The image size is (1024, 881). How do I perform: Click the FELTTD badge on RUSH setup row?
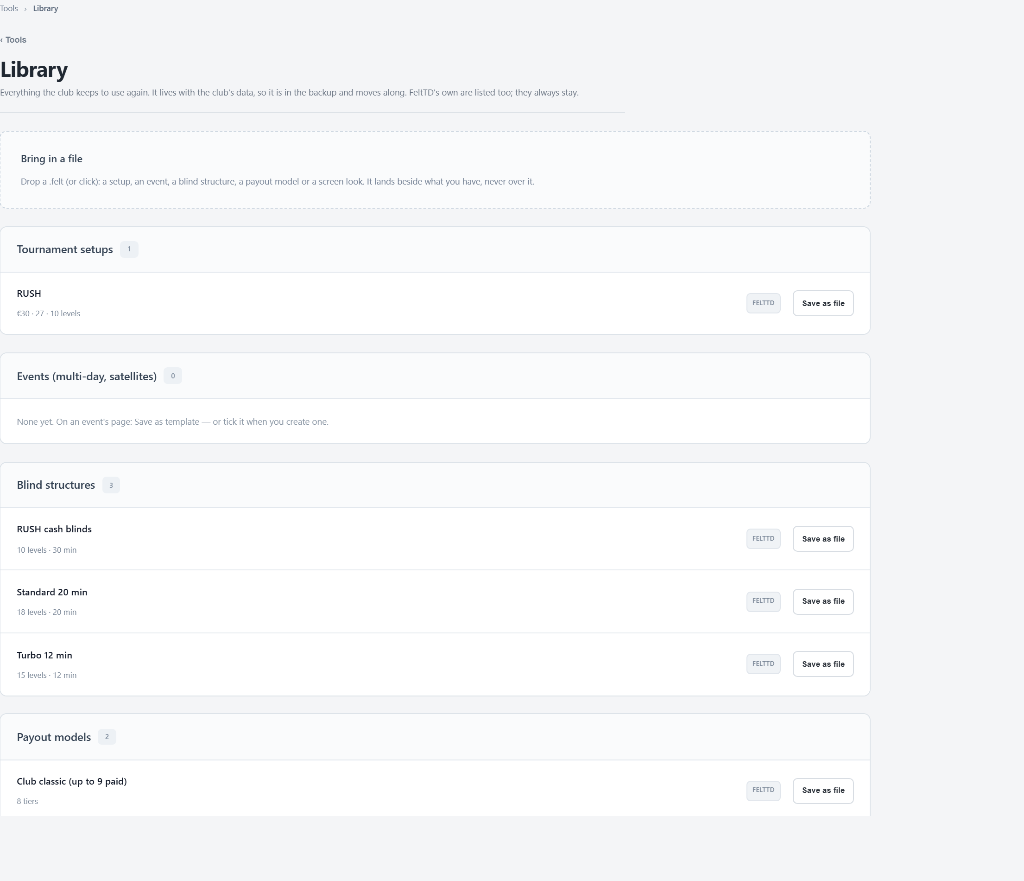(x=763, y=303)
